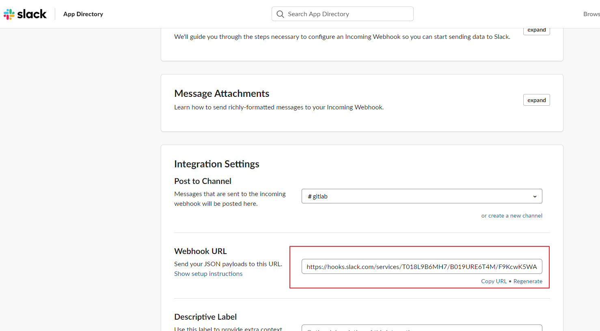Regenerate the webhook URL
This screenshot has width=600, height=331.
(x=528, y=281)
